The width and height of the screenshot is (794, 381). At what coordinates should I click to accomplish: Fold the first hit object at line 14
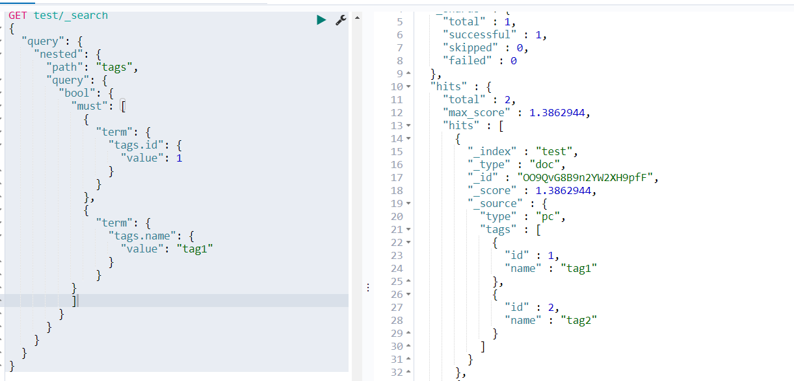(x=408, y=139)
